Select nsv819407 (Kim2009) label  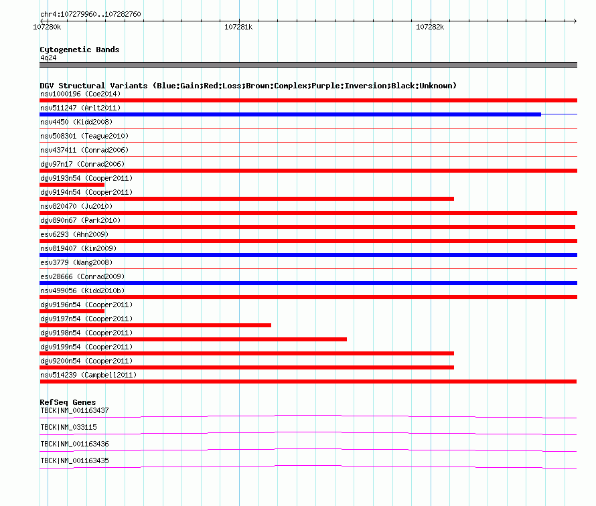(x=78, y=248)
